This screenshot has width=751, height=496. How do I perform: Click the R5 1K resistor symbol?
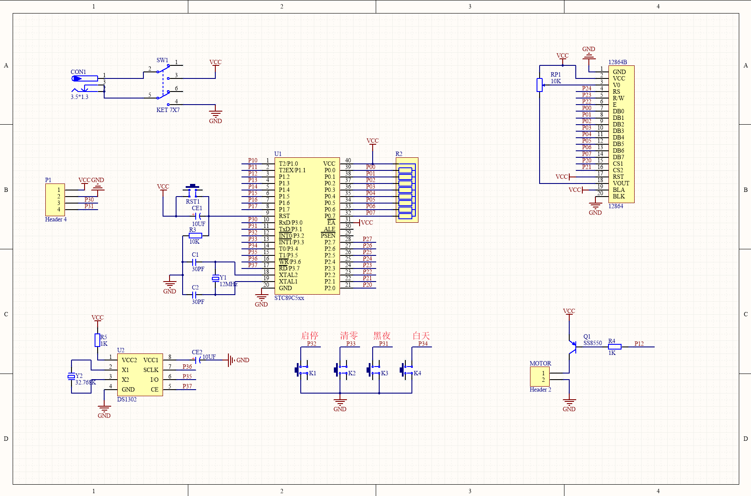coord(98,340)
